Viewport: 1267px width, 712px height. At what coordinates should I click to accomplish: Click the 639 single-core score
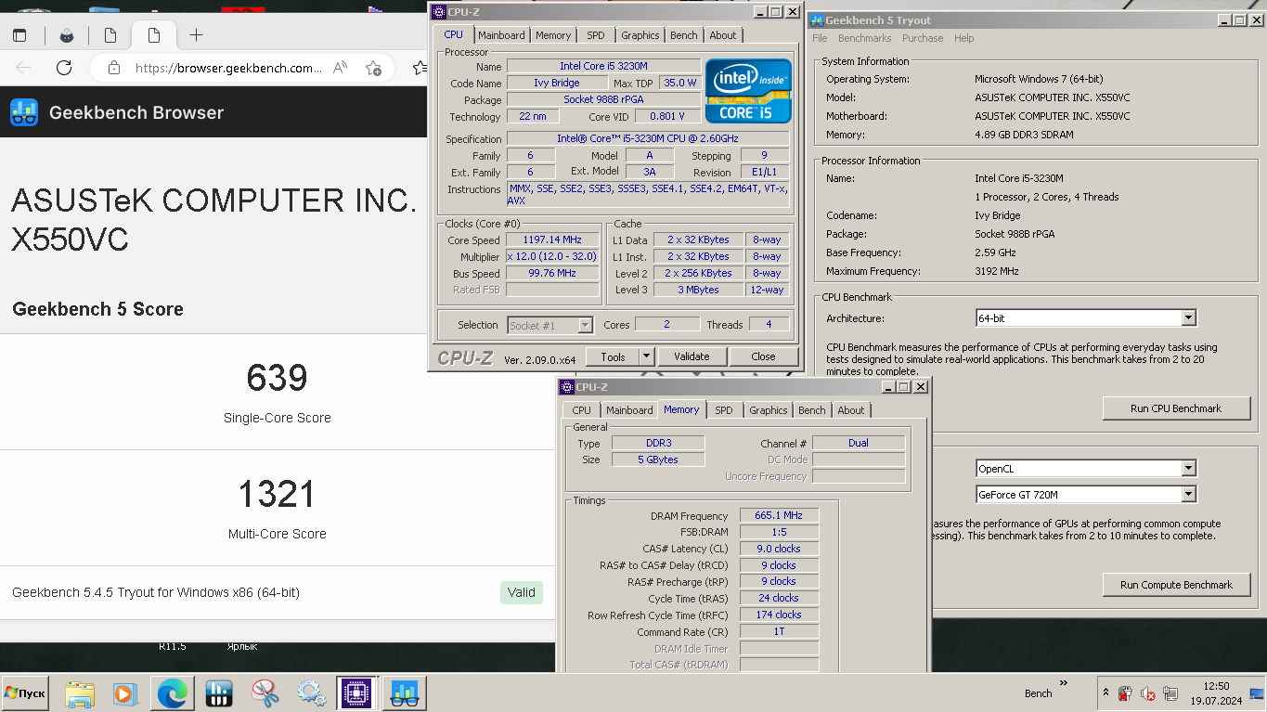click(277, 378)
